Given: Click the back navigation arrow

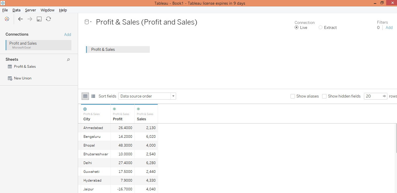Looking at the screenshot, I should click(x=20, y=19).
